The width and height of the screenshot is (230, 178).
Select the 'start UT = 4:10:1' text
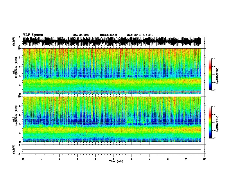pyautogui.click(x=140, y=35)
